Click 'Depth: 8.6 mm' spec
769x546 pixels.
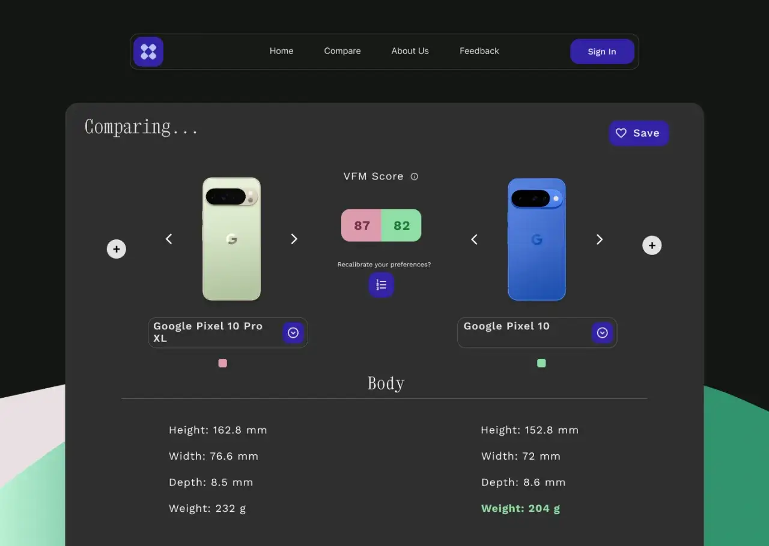(x=523, y=482)
